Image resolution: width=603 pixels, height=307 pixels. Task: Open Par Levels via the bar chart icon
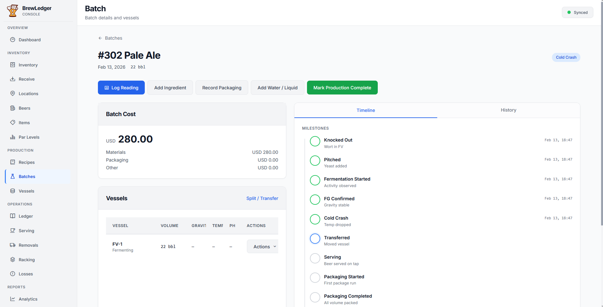[x=13, y=137]
